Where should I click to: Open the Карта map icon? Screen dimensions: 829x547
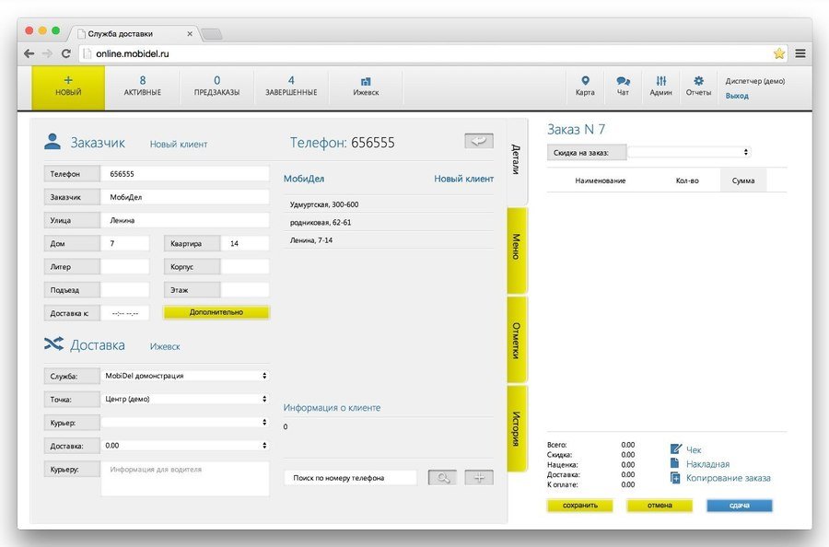(585, 81)
